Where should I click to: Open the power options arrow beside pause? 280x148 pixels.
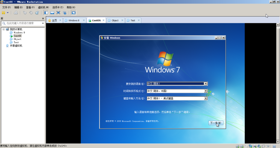(x=8, y=13)
